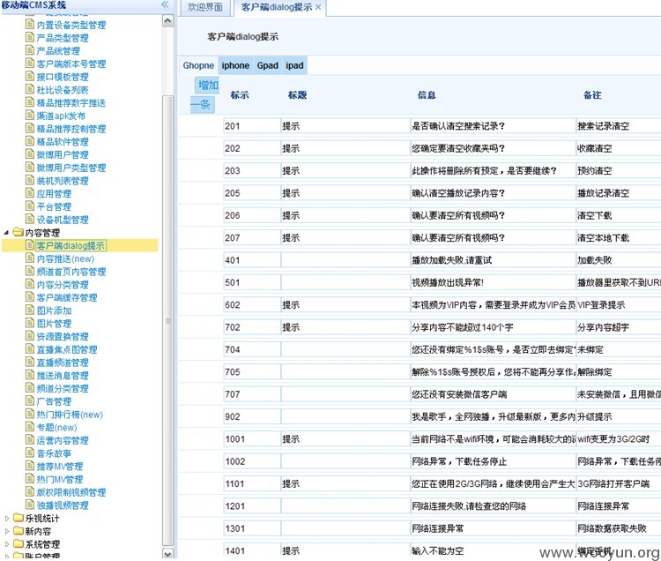Click the 信息 field 视频播放出现异常!

click(x=493, y=282)
